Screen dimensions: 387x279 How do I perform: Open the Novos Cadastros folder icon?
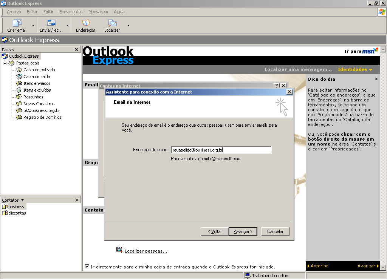pyautogui.click(x=19, y=104)
